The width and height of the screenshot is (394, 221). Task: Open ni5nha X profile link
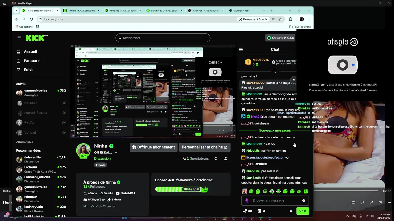point(90,193)
